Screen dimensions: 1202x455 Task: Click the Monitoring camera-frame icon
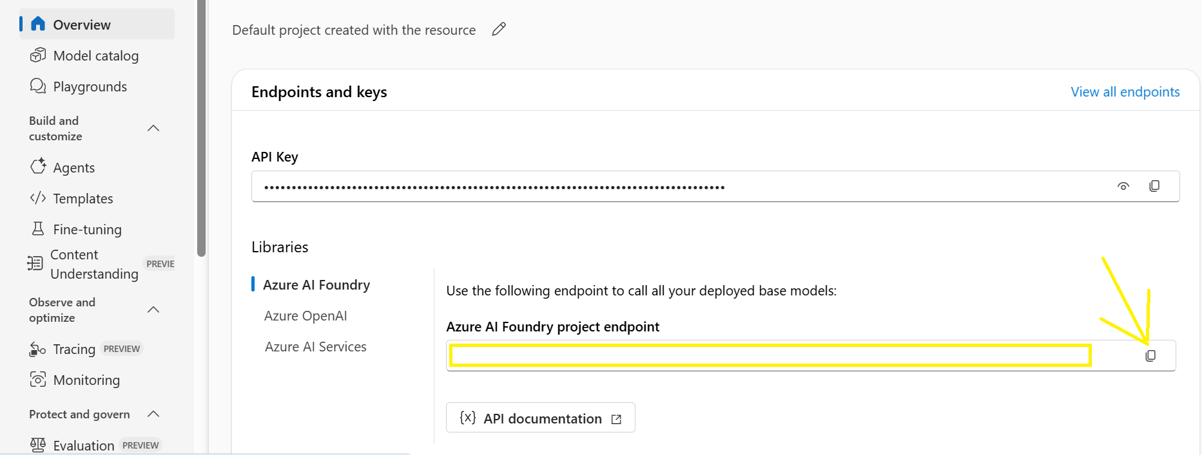point(38,379)
